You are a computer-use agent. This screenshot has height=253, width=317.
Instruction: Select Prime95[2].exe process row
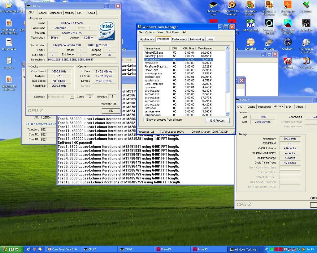pos(178,52)
